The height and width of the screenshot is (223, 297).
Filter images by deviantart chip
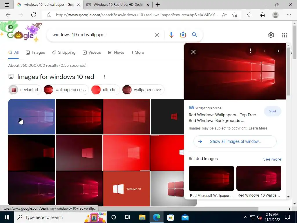25,90
